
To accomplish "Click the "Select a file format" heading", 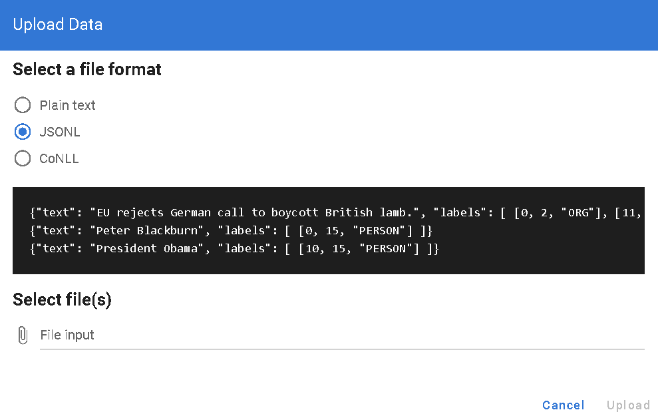I will coord(87,69).
